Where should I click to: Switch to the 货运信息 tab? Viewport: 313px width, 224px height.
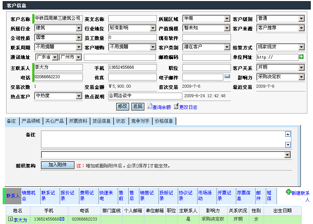(101, 121)
